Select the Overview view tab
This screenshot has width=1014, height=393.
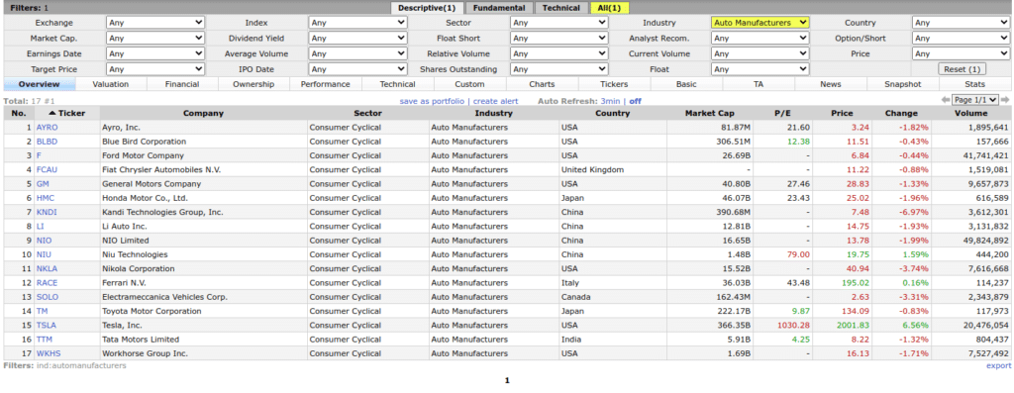(x=40, y=84)
